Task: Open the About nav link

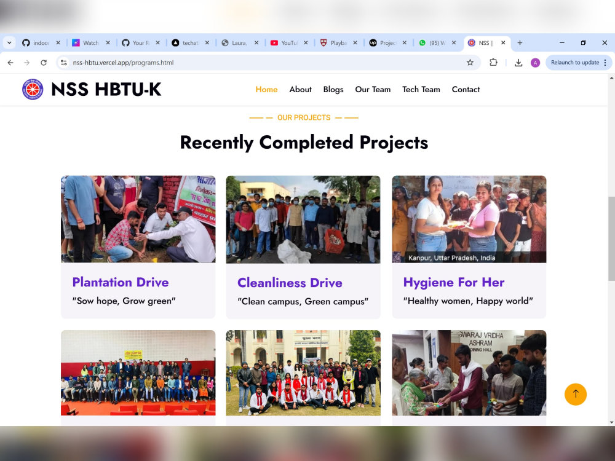Action: pos(301,89)
